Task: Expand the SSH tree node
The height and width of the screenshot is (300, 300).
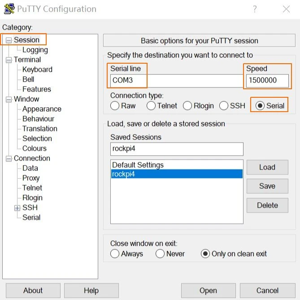Action: coord(17,208)
